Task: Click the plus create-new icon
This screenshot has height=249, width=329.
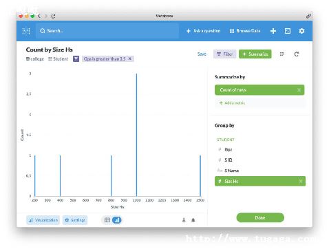Action: coord(273,31)
